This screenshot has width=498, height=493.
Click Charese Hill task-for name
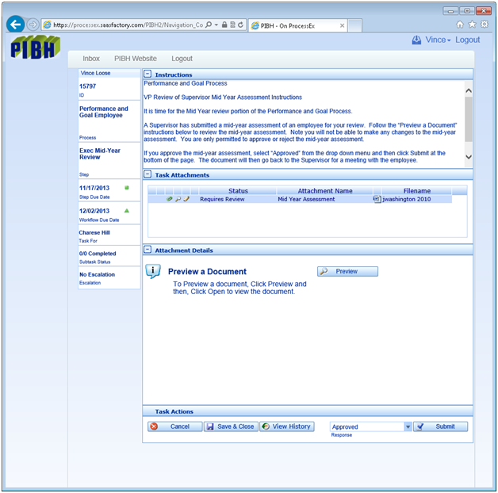94,232
